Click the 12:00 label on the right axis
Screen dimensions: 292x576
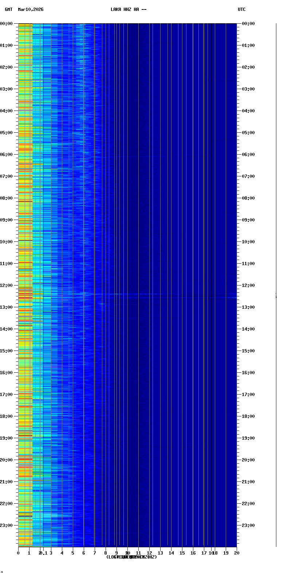click(248, 285)
